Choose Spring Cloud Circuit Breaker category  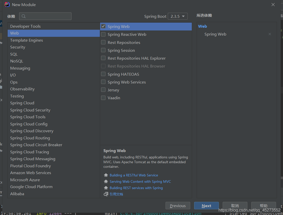pos(54,145)
